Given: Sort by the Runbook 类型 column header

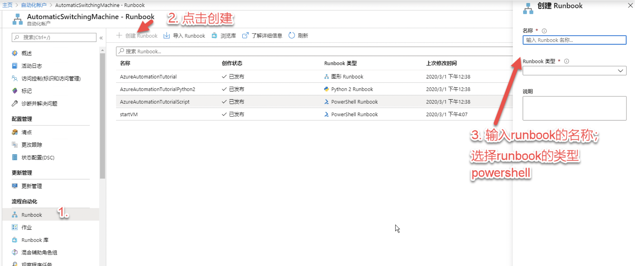Looking at the screenshot, I should pyautogui.click(x=340, y=63).
